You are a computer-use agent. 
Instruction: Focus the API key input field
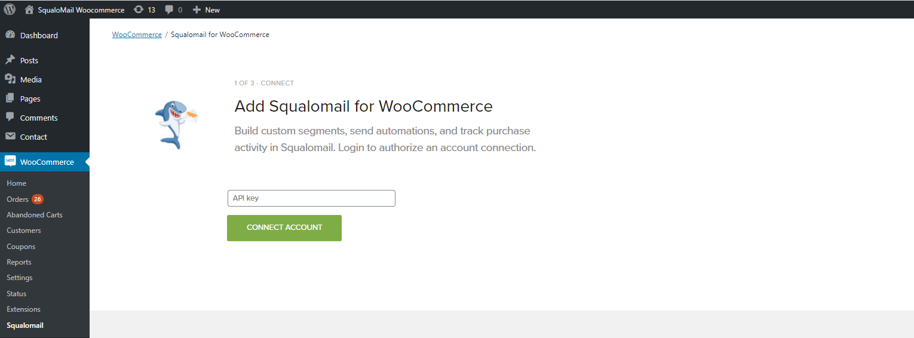click(311, 198)
